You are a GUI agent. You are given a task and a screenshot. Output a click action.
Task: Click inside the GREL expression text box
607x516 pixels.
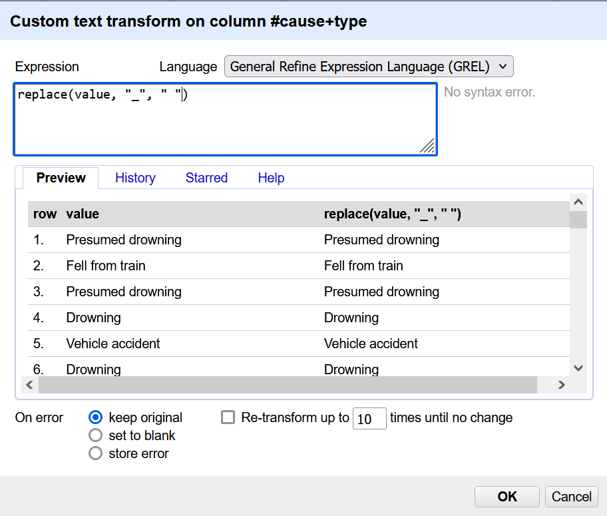pos(225,120)
